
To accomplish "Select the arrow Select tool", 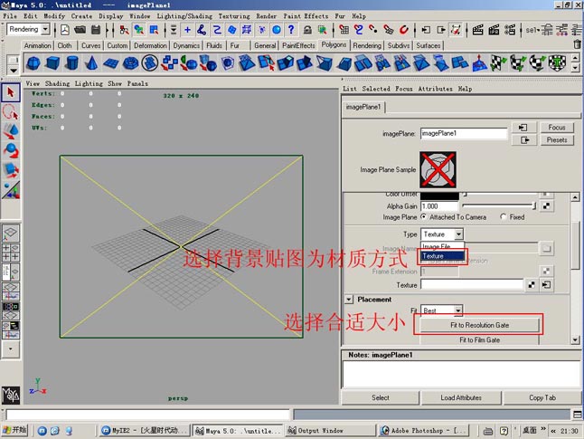I will point(11,92).
